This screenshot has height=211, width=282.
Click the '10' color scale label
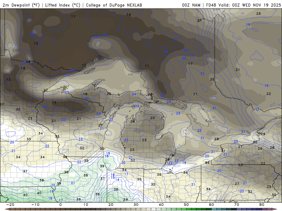(86, 205)
